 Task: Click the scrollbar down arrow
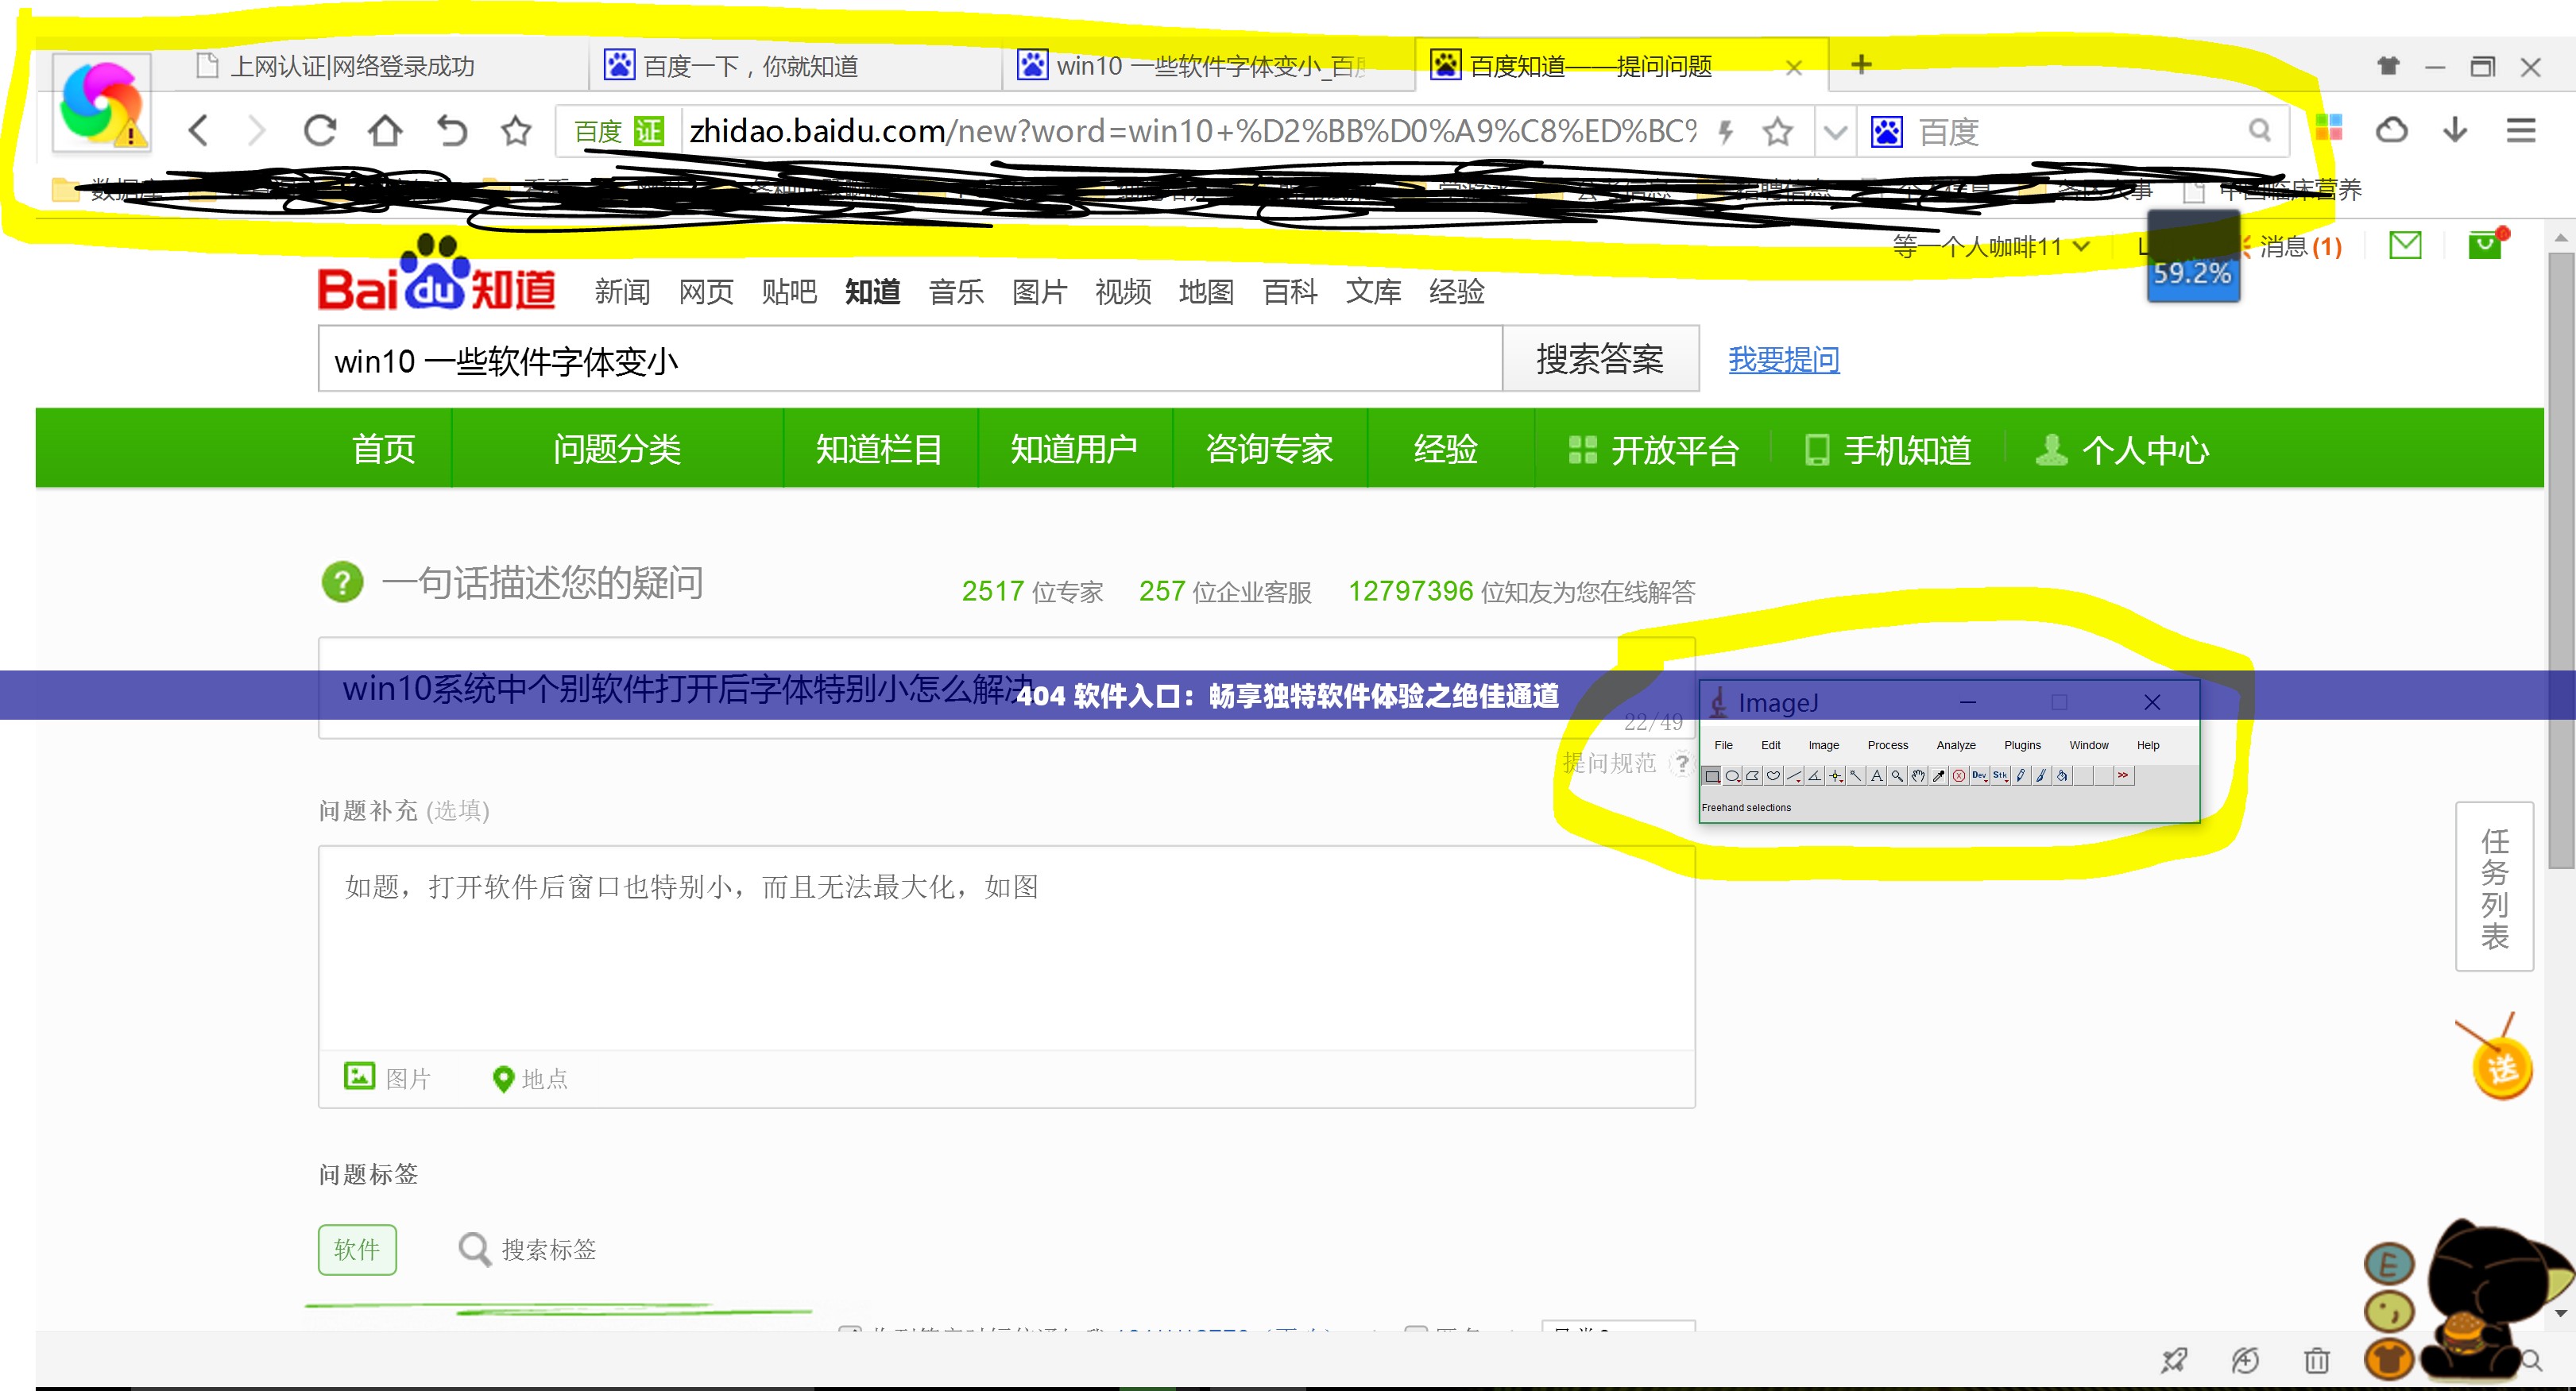point(2561,1313)
